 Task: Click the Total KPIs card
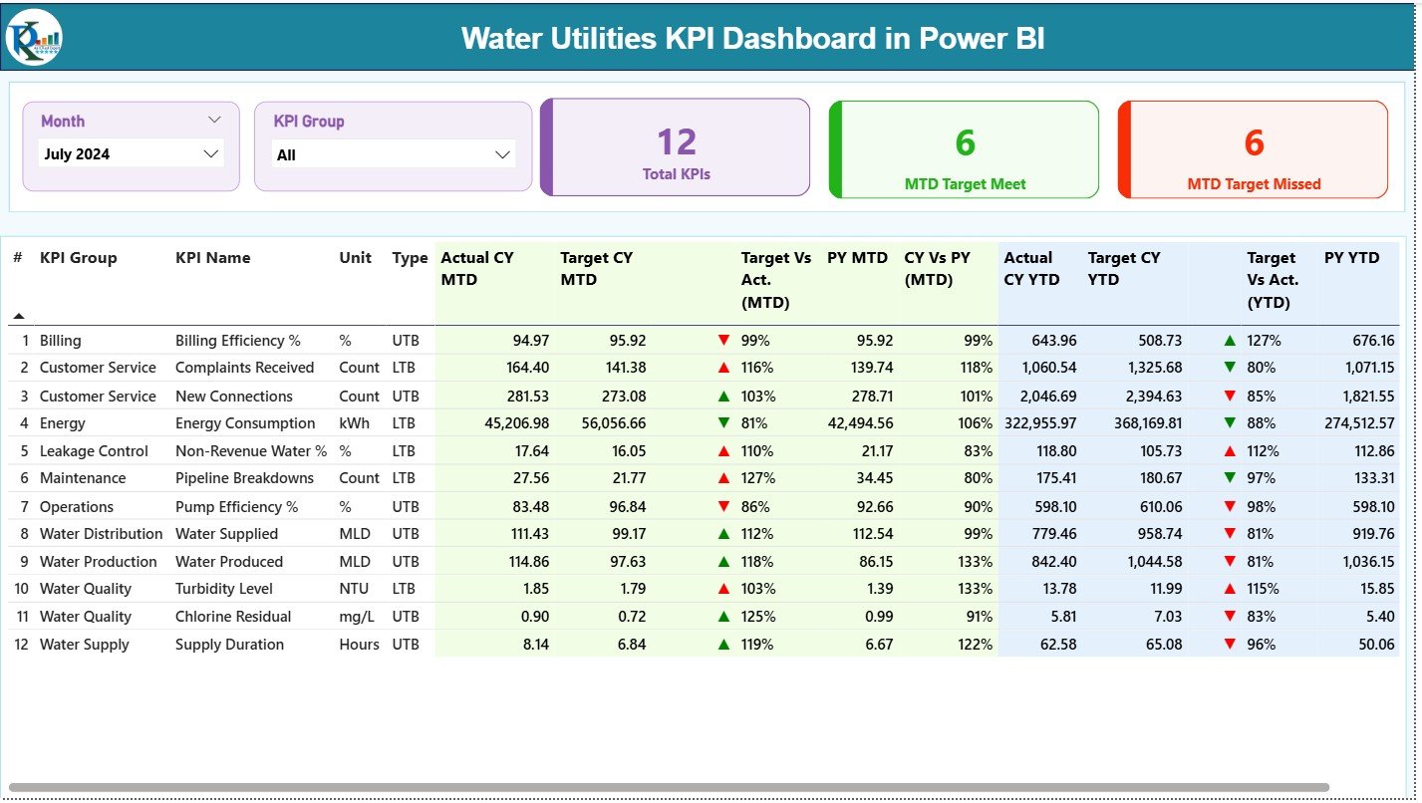click(677, 147)
